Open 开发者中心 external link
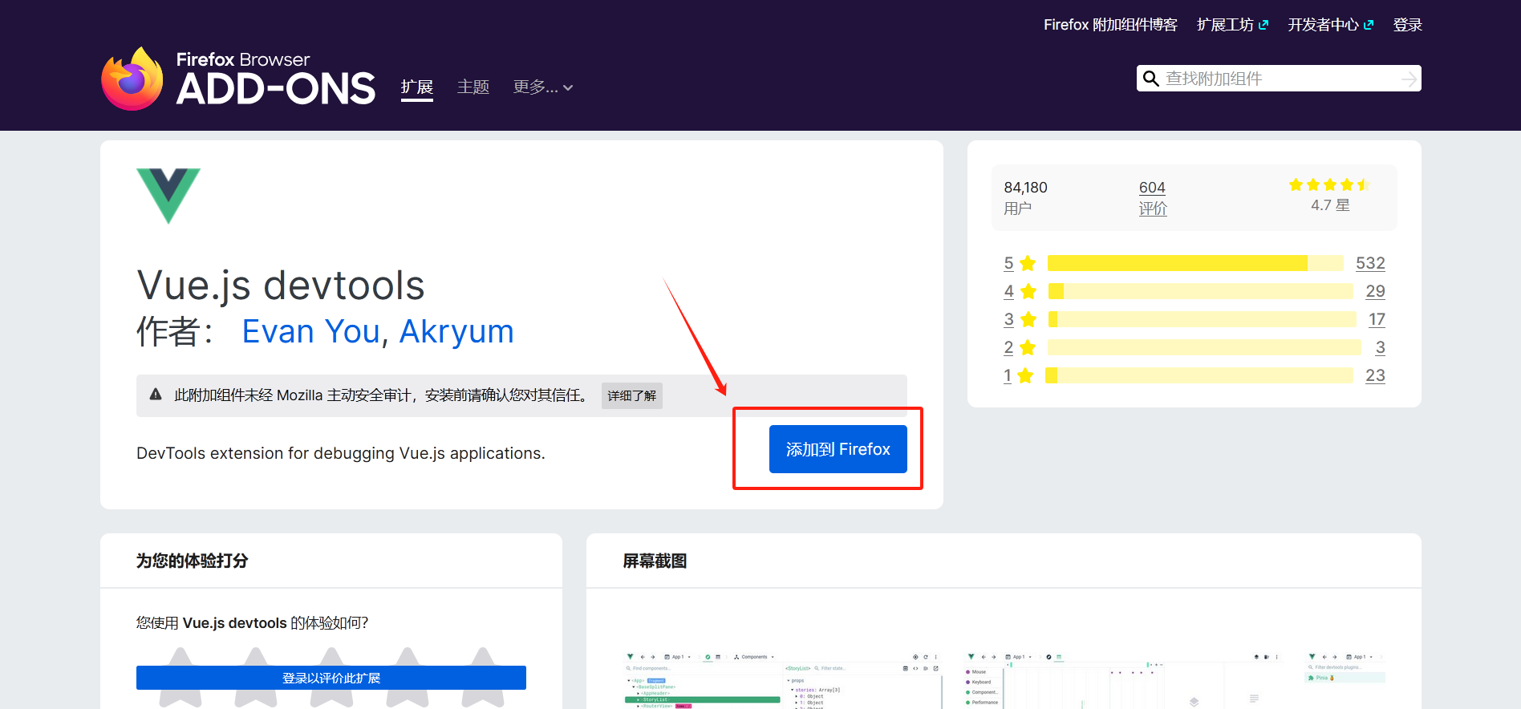1521x709 pixels. pos(1330,25)
